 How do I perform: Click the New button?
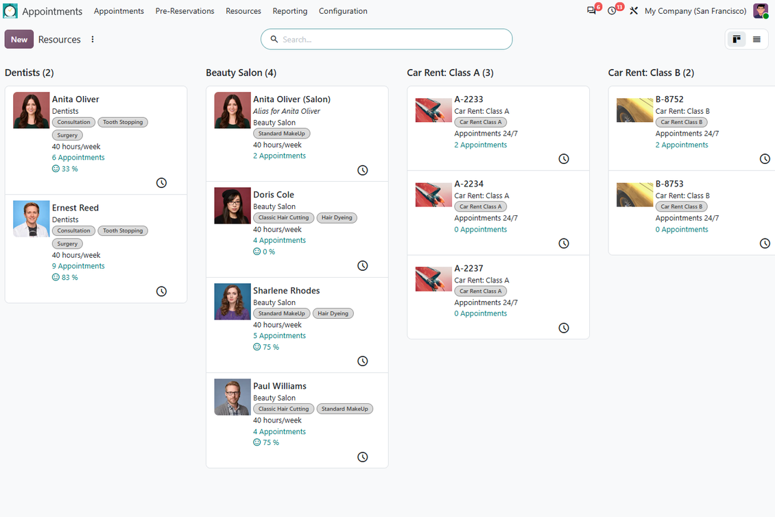coord(19,40)
